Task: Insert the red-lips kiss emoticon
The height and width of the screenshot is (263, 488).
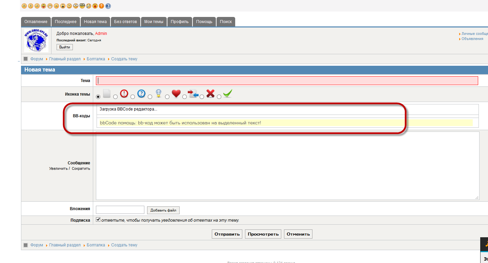Action: coord(95,6)
